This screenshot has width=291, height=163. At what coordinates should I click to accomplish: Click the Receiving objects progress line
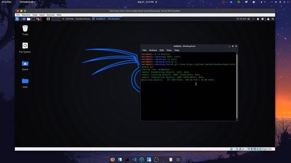click(178, 80)
